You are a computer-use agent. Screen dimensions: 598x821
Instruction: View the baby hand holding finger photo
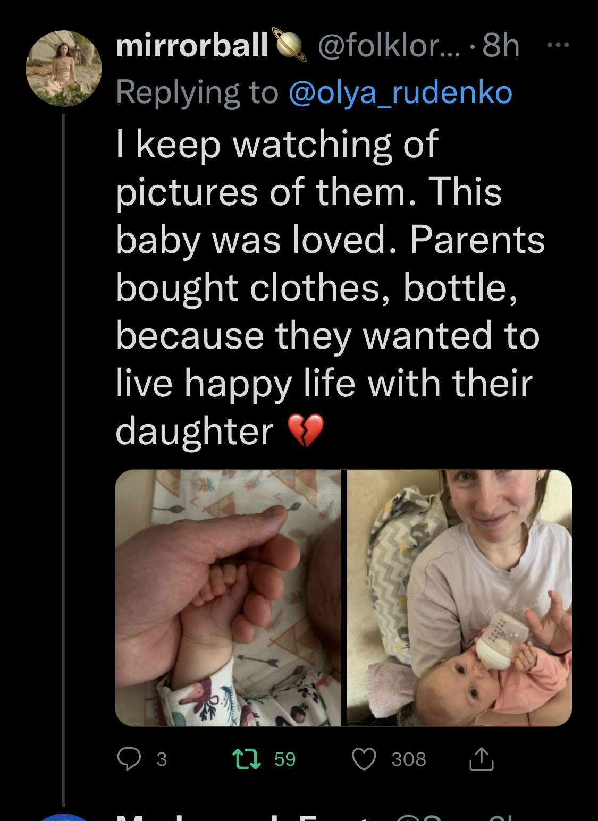click(x=228, y=598)
